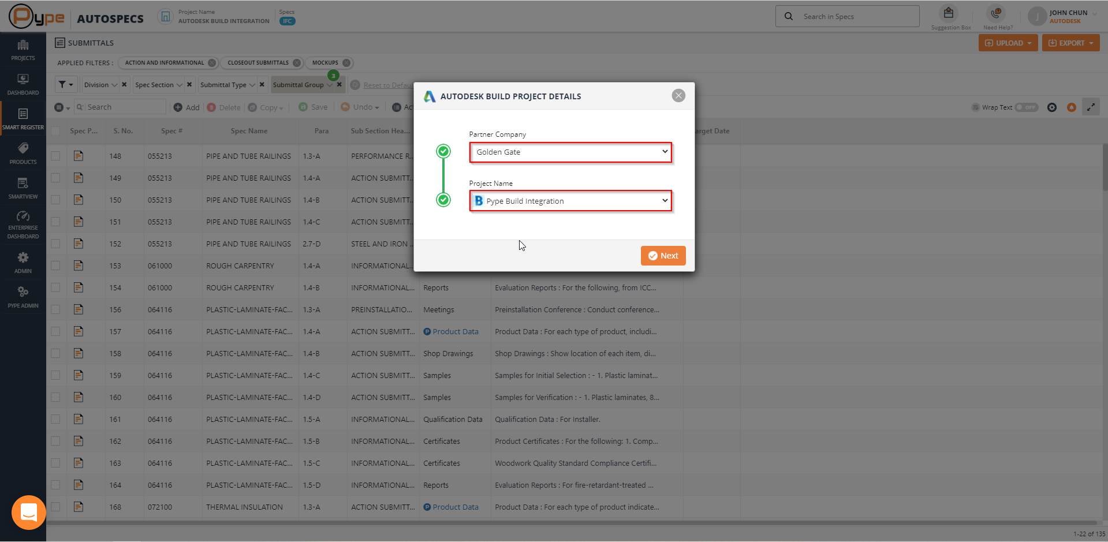Open the Product Data link in row 157
Screen dimensions: 1108x542
(x=456, y=331)
